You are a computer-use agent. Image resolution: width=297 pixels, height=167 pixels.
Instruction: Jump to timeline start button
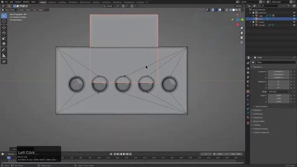(115, 154)
